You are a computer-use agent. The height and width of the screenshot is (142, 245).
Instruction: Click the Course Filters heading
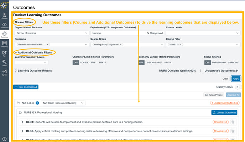[x=24, y=22]
